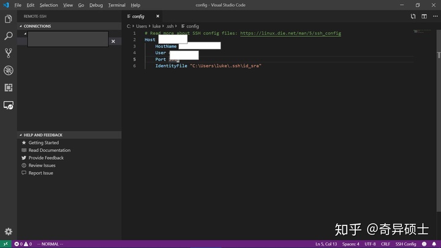Click Users in the breadcrumb path
The width and height of the screenshot is (441, 248).
[141, 26]
